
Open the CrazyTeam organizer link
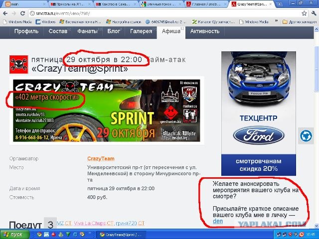click(x=101, y=158)
